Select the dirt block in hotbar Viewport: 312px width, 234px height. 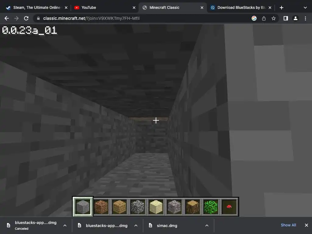[101, 207]
